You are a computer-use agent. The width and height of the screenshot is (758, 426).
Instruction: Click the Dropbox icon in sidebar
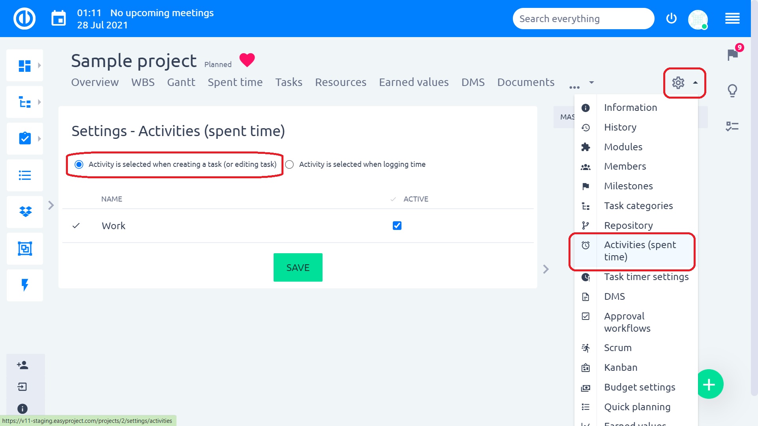coord(25,212)
